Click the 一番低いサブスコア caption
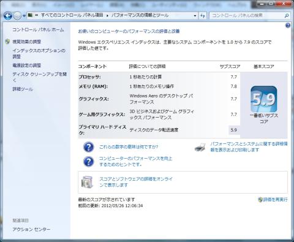 click(264, 118)
